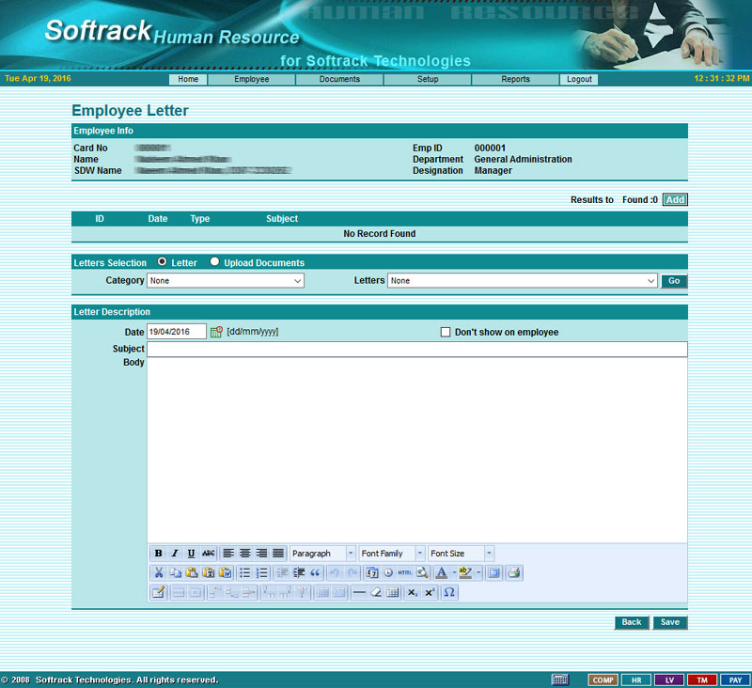
Task: Toggle bold formatting in editor toolbar
Action: point(158,554)
